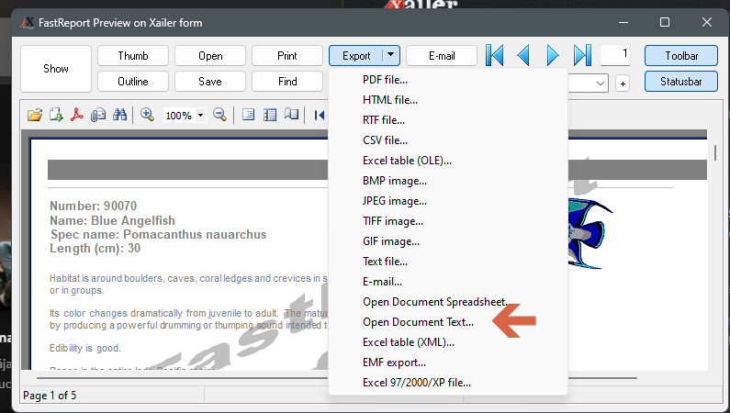Go to previous page with large left arrow
Viewport: 730px width, 413px height.
523,55
